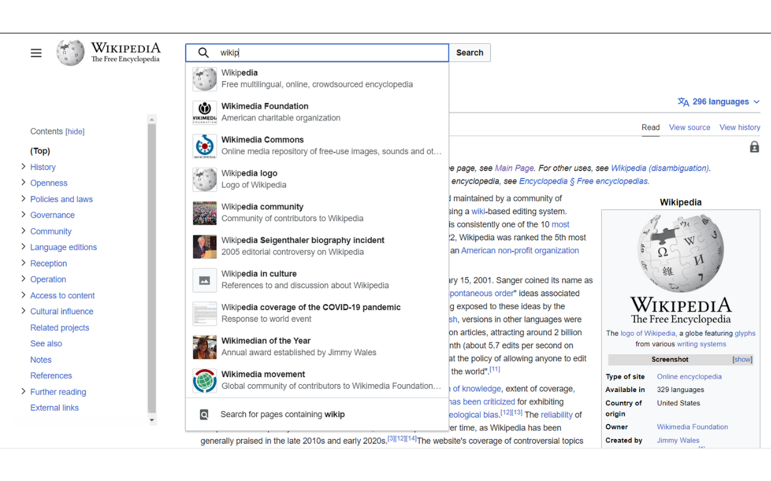Select the Wikimedia Foundation suggestion

pos(317,112)
